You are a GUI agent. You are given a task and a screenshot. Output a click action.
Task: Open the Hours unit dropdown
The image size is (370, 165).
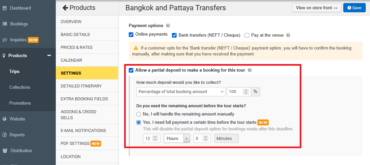coord(177,139)
